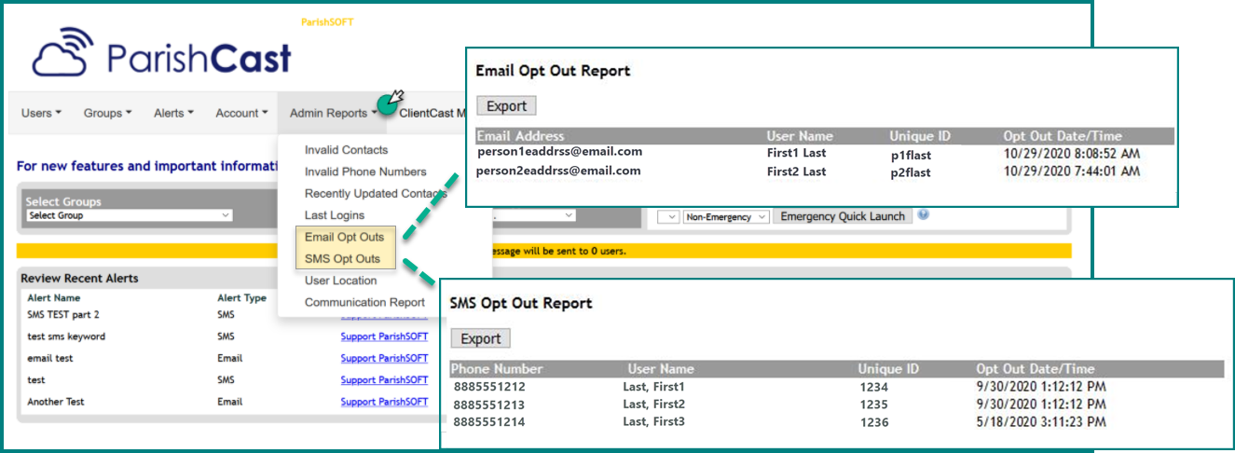
Task: Open Support ParishSOFT link for test alert
Action: pos(384,380)
